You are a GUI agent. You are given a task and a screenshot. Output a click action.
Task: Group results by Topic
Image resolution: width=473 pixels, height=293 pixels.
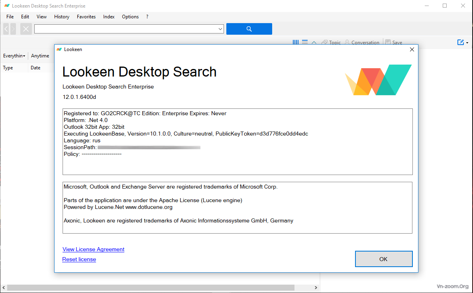point(331,43)
